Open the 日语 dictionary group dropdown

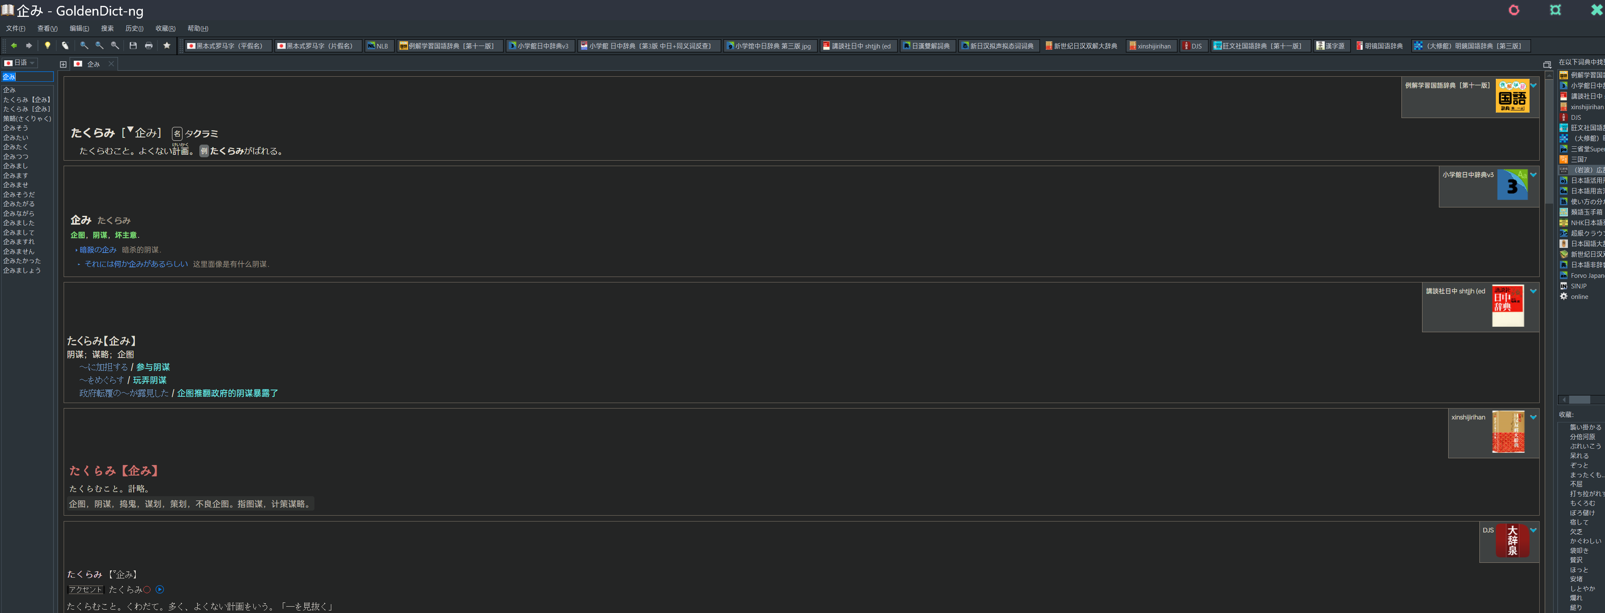[x=20, y=63]
